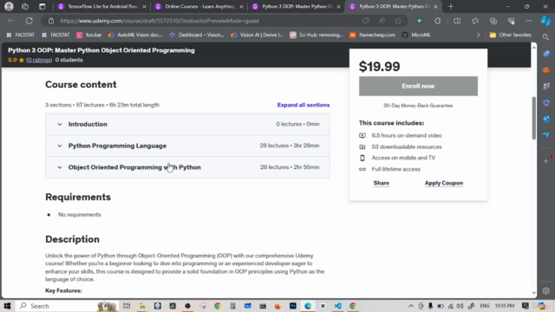Open Photoshop from the taskbar

293,306
